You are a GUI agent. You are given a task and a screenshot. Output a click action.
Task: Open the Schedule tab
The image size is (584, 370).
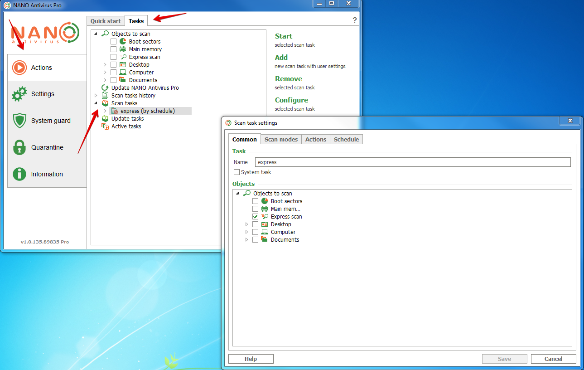(x=346, y=139)
